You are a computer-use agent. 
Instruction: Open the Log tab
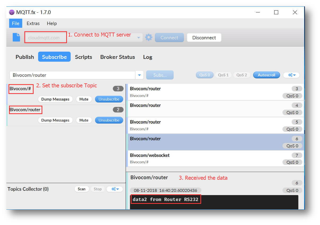tap(148, 57)
